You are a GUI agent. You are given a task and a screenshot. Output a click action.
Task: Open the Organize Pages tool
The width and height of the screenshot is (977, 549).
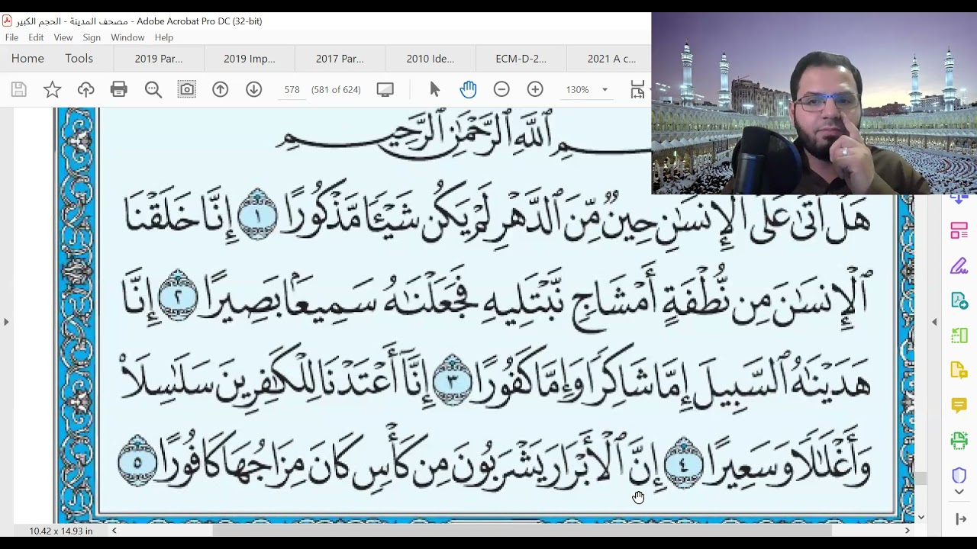[959, 230]
